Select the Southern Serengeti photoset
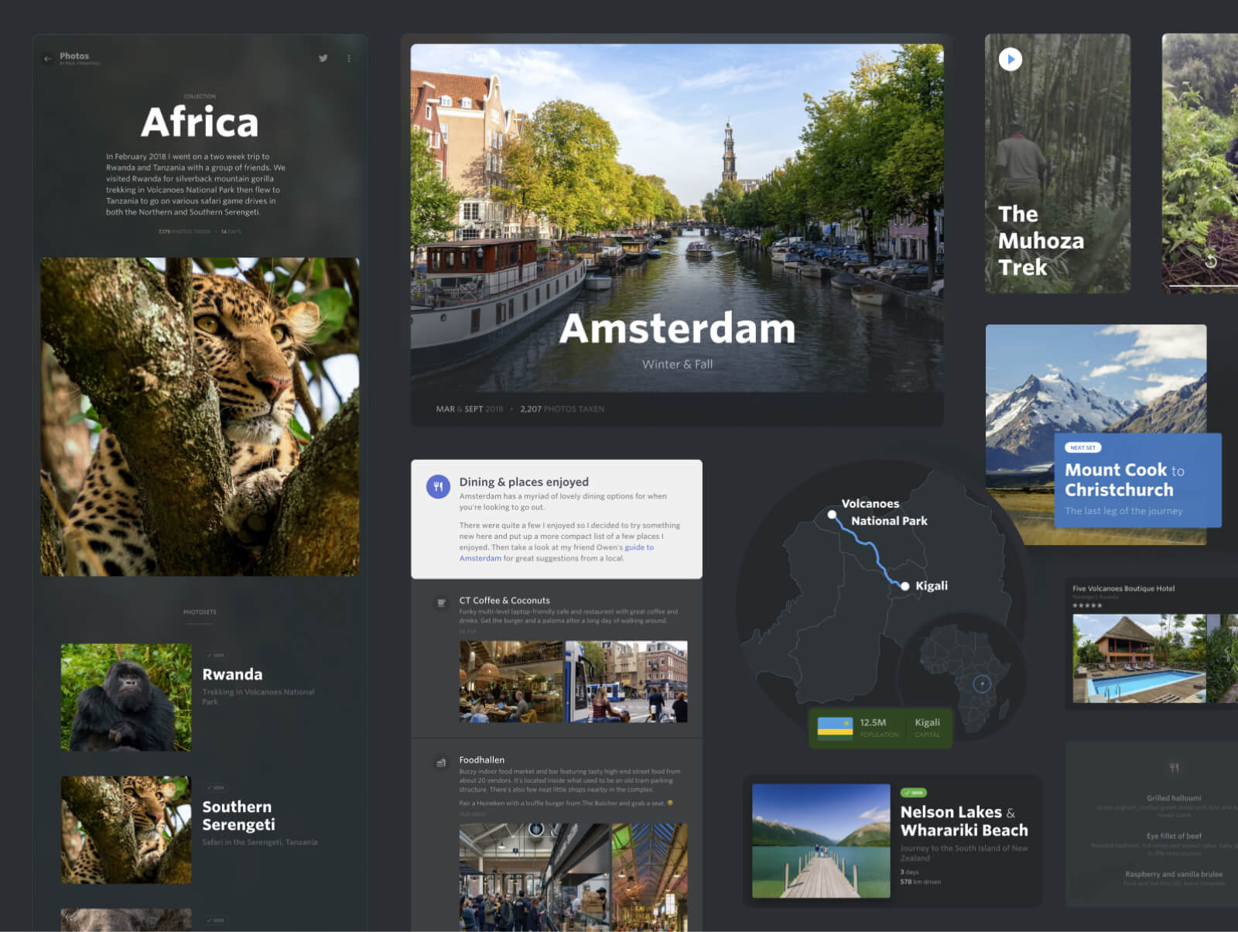Screen dimensions: 1238x932 [x=126, y=829]
